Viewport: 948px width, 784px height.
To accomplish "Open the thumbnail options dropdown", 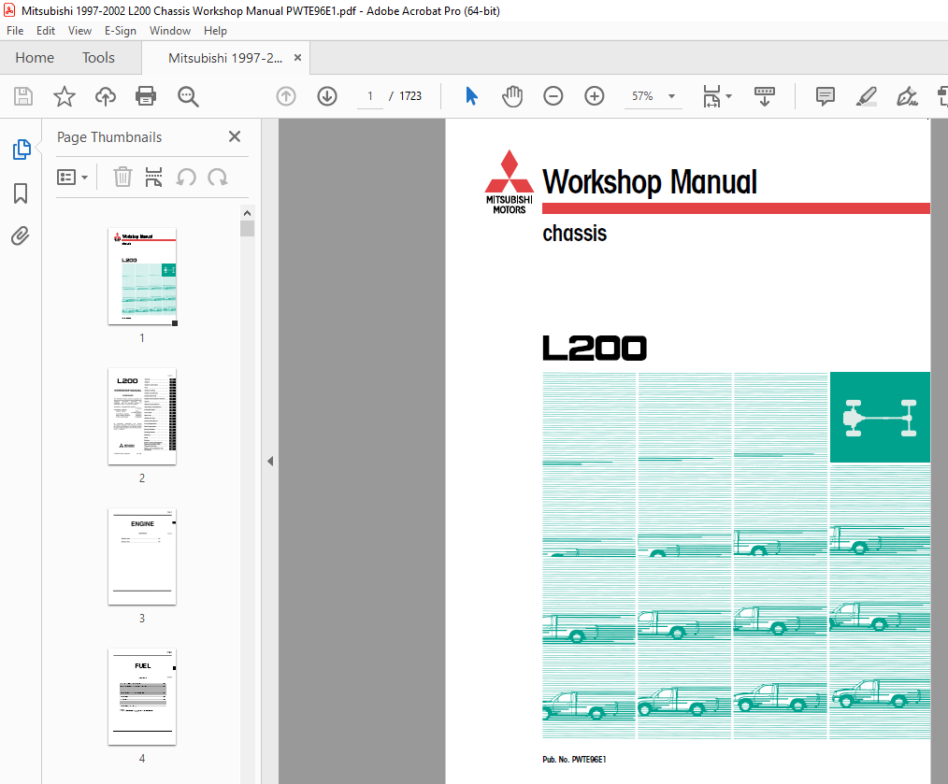I will pyautogui.click(x=73, y=178).
